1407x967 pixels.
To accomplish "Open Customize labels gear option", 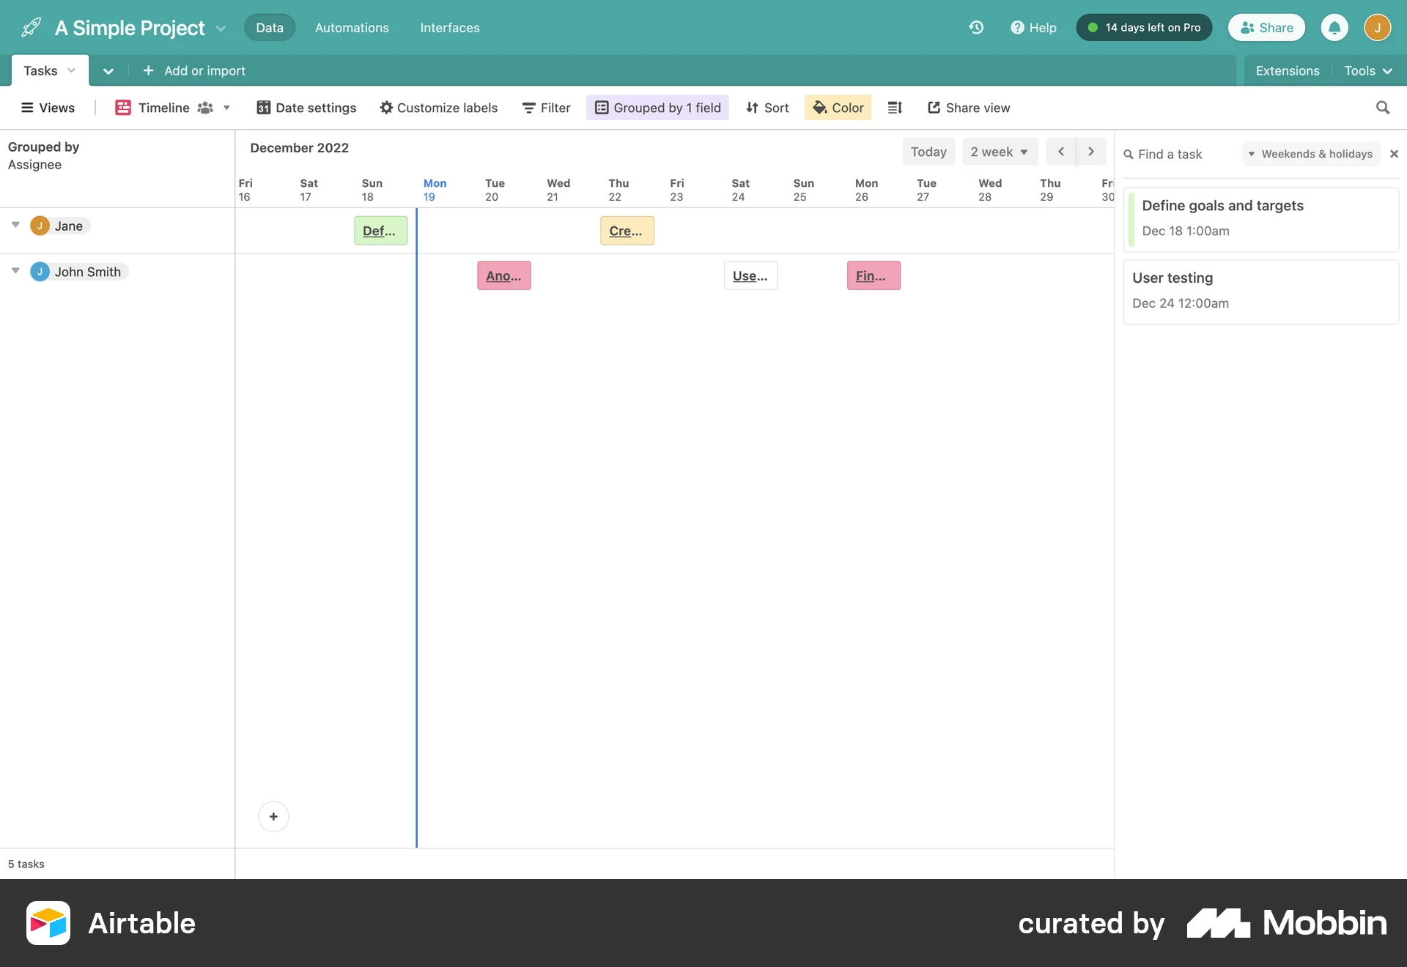I will (x=438, y=108).
